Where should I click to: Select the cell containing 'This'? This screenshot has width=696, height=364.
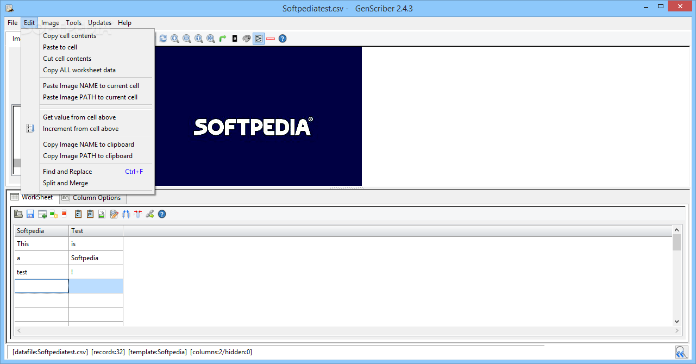(41, 244)
